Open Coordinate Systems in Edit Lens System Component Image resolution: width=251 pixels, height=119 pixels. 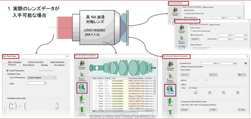coord(82,65)
